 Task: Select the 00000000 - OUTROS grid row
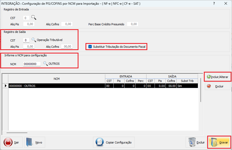click(x=103, y=86)
